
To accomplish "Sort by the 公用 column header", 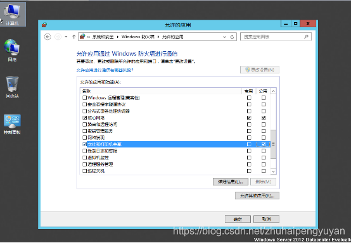I will (x=263, y=91).
